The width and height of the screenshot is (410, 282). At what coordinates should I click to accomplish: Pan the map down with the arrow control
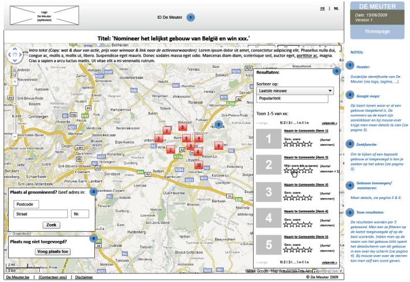(15, 60)
